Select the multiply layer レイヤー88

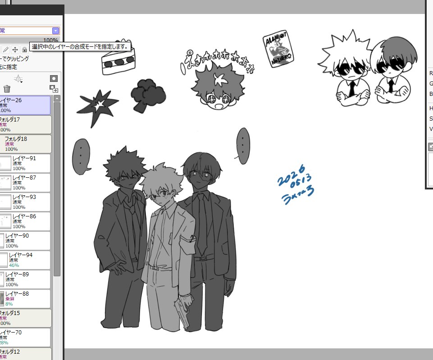pos(25,298)
